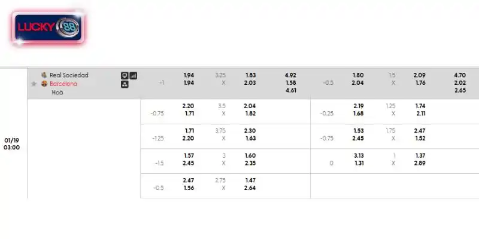
Task: Select the Real Sociedad team name
Action: click(69, 75)
